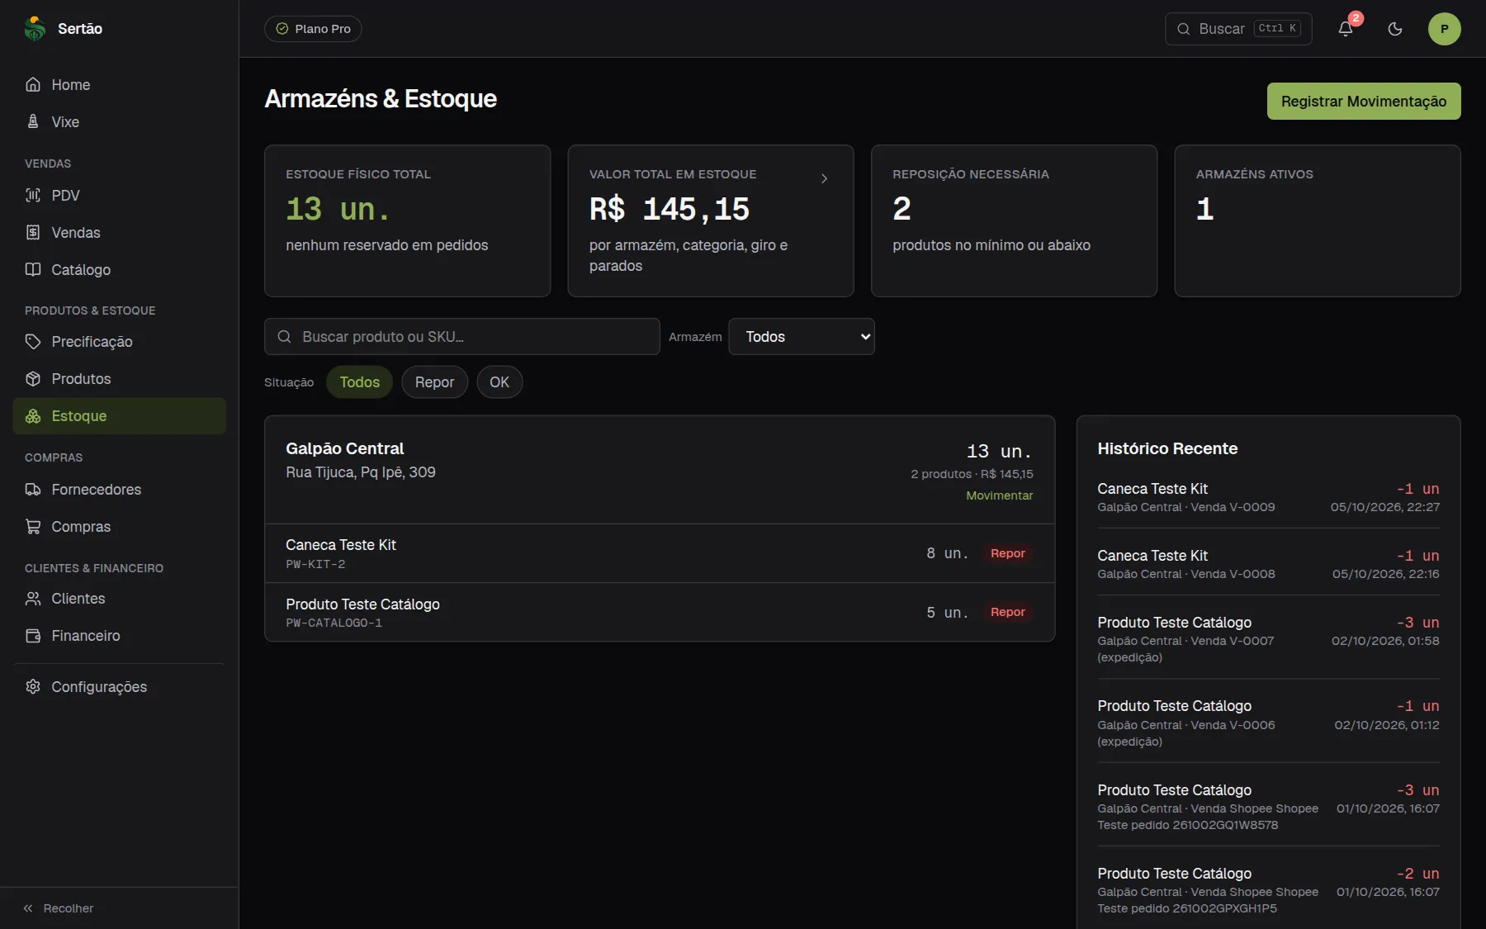Click the Catálogo book icon
The image size is (1486, 929).
pyautogui.click(x=33, y=270)
